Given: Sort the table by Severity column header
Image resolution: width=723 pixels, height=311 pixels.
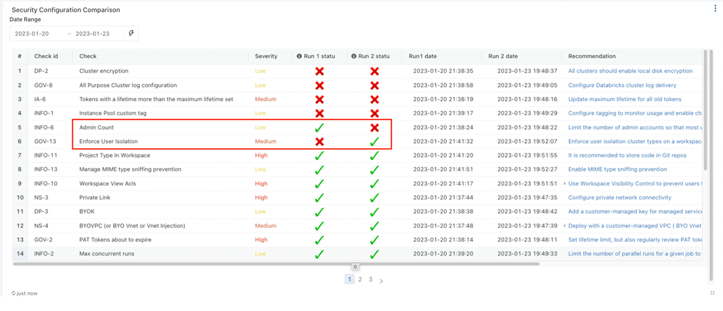Looking at the screenshot, I should (266, 57).
